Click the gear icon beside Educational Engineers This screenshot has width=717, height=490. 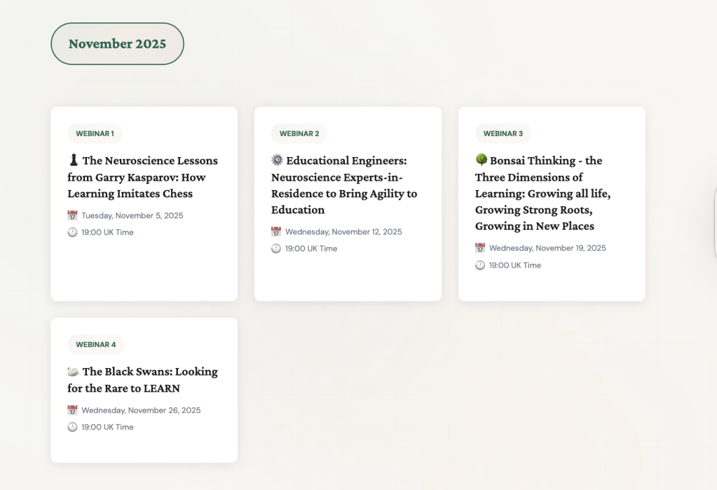pyautogui.click(x=277, y=161)
